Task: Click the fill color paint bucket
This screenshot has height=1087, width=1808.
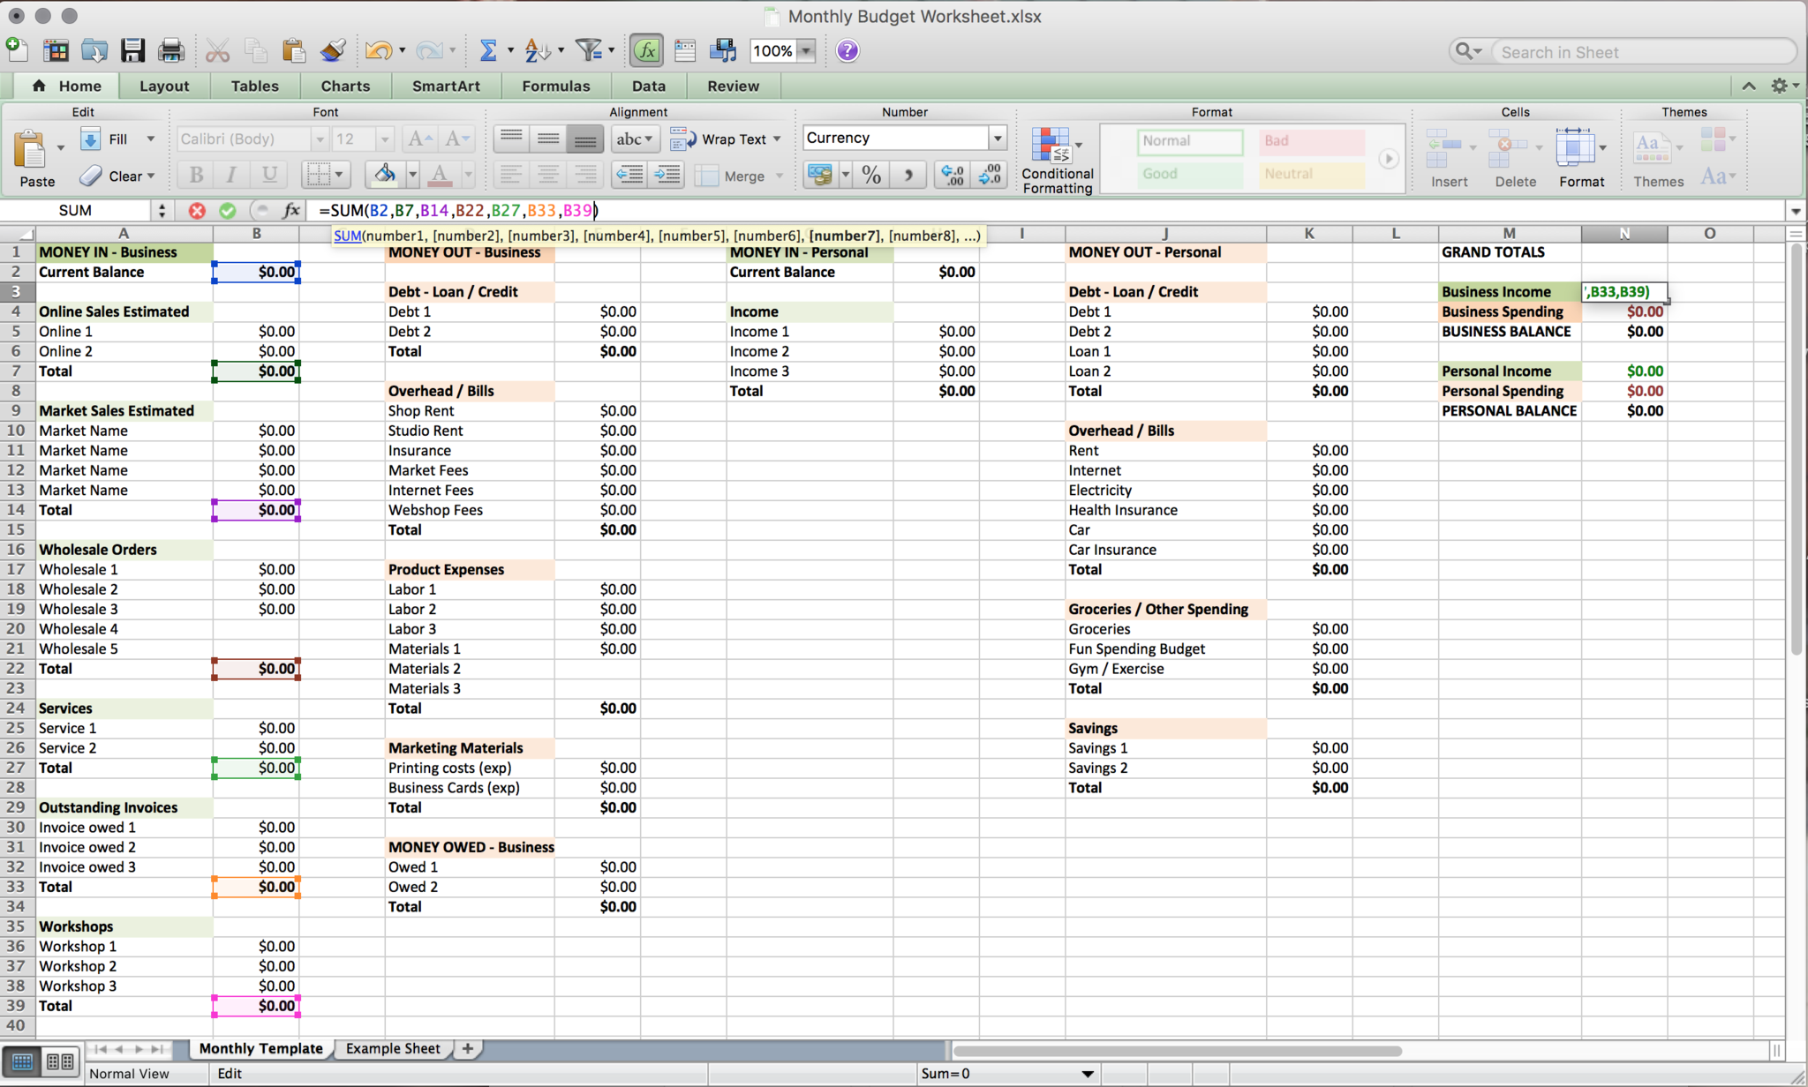Action: click(x=384, y=175)
